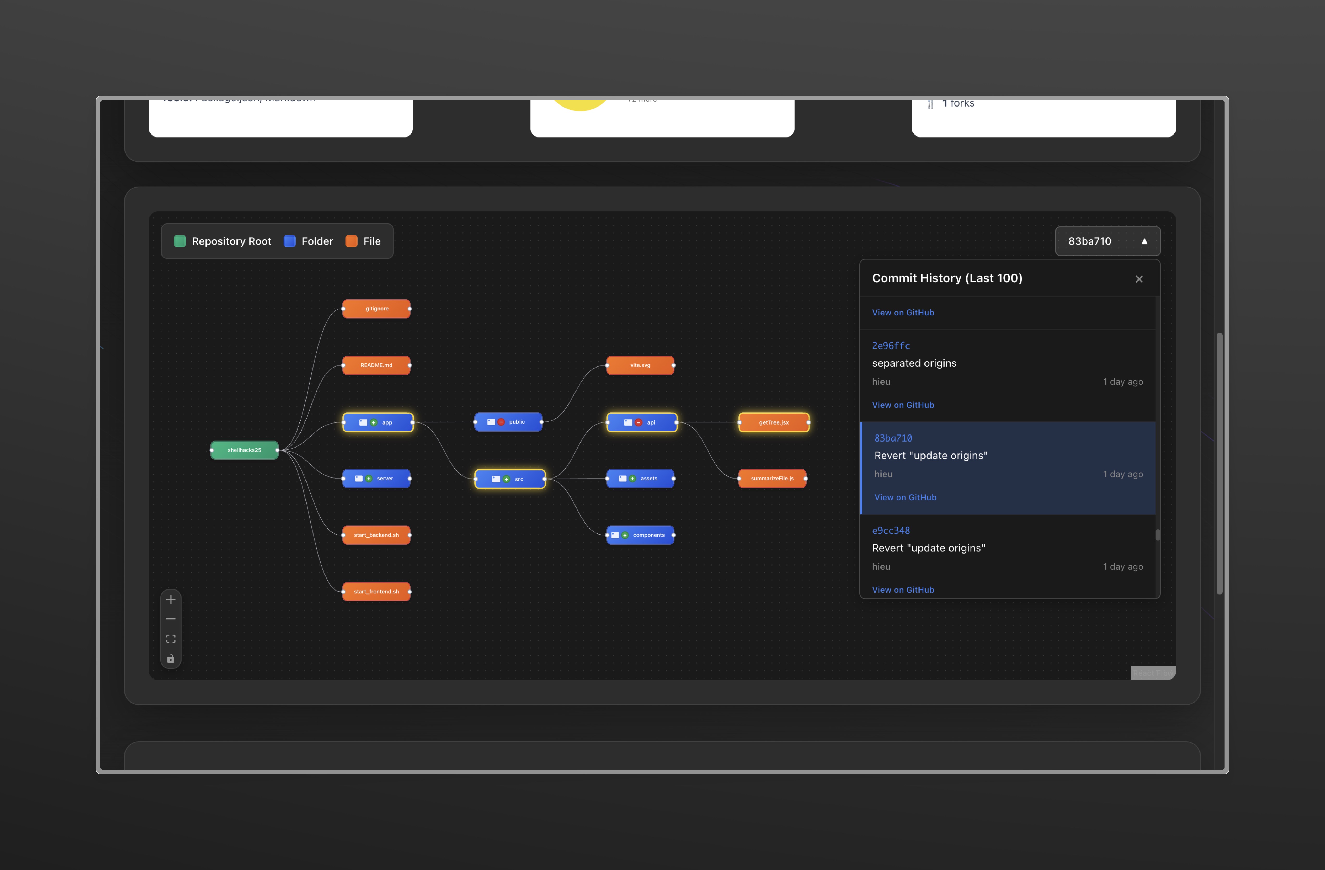The image size is (1325, 870).
Task: Click the zoom out minus control
Action: (171, 619)
